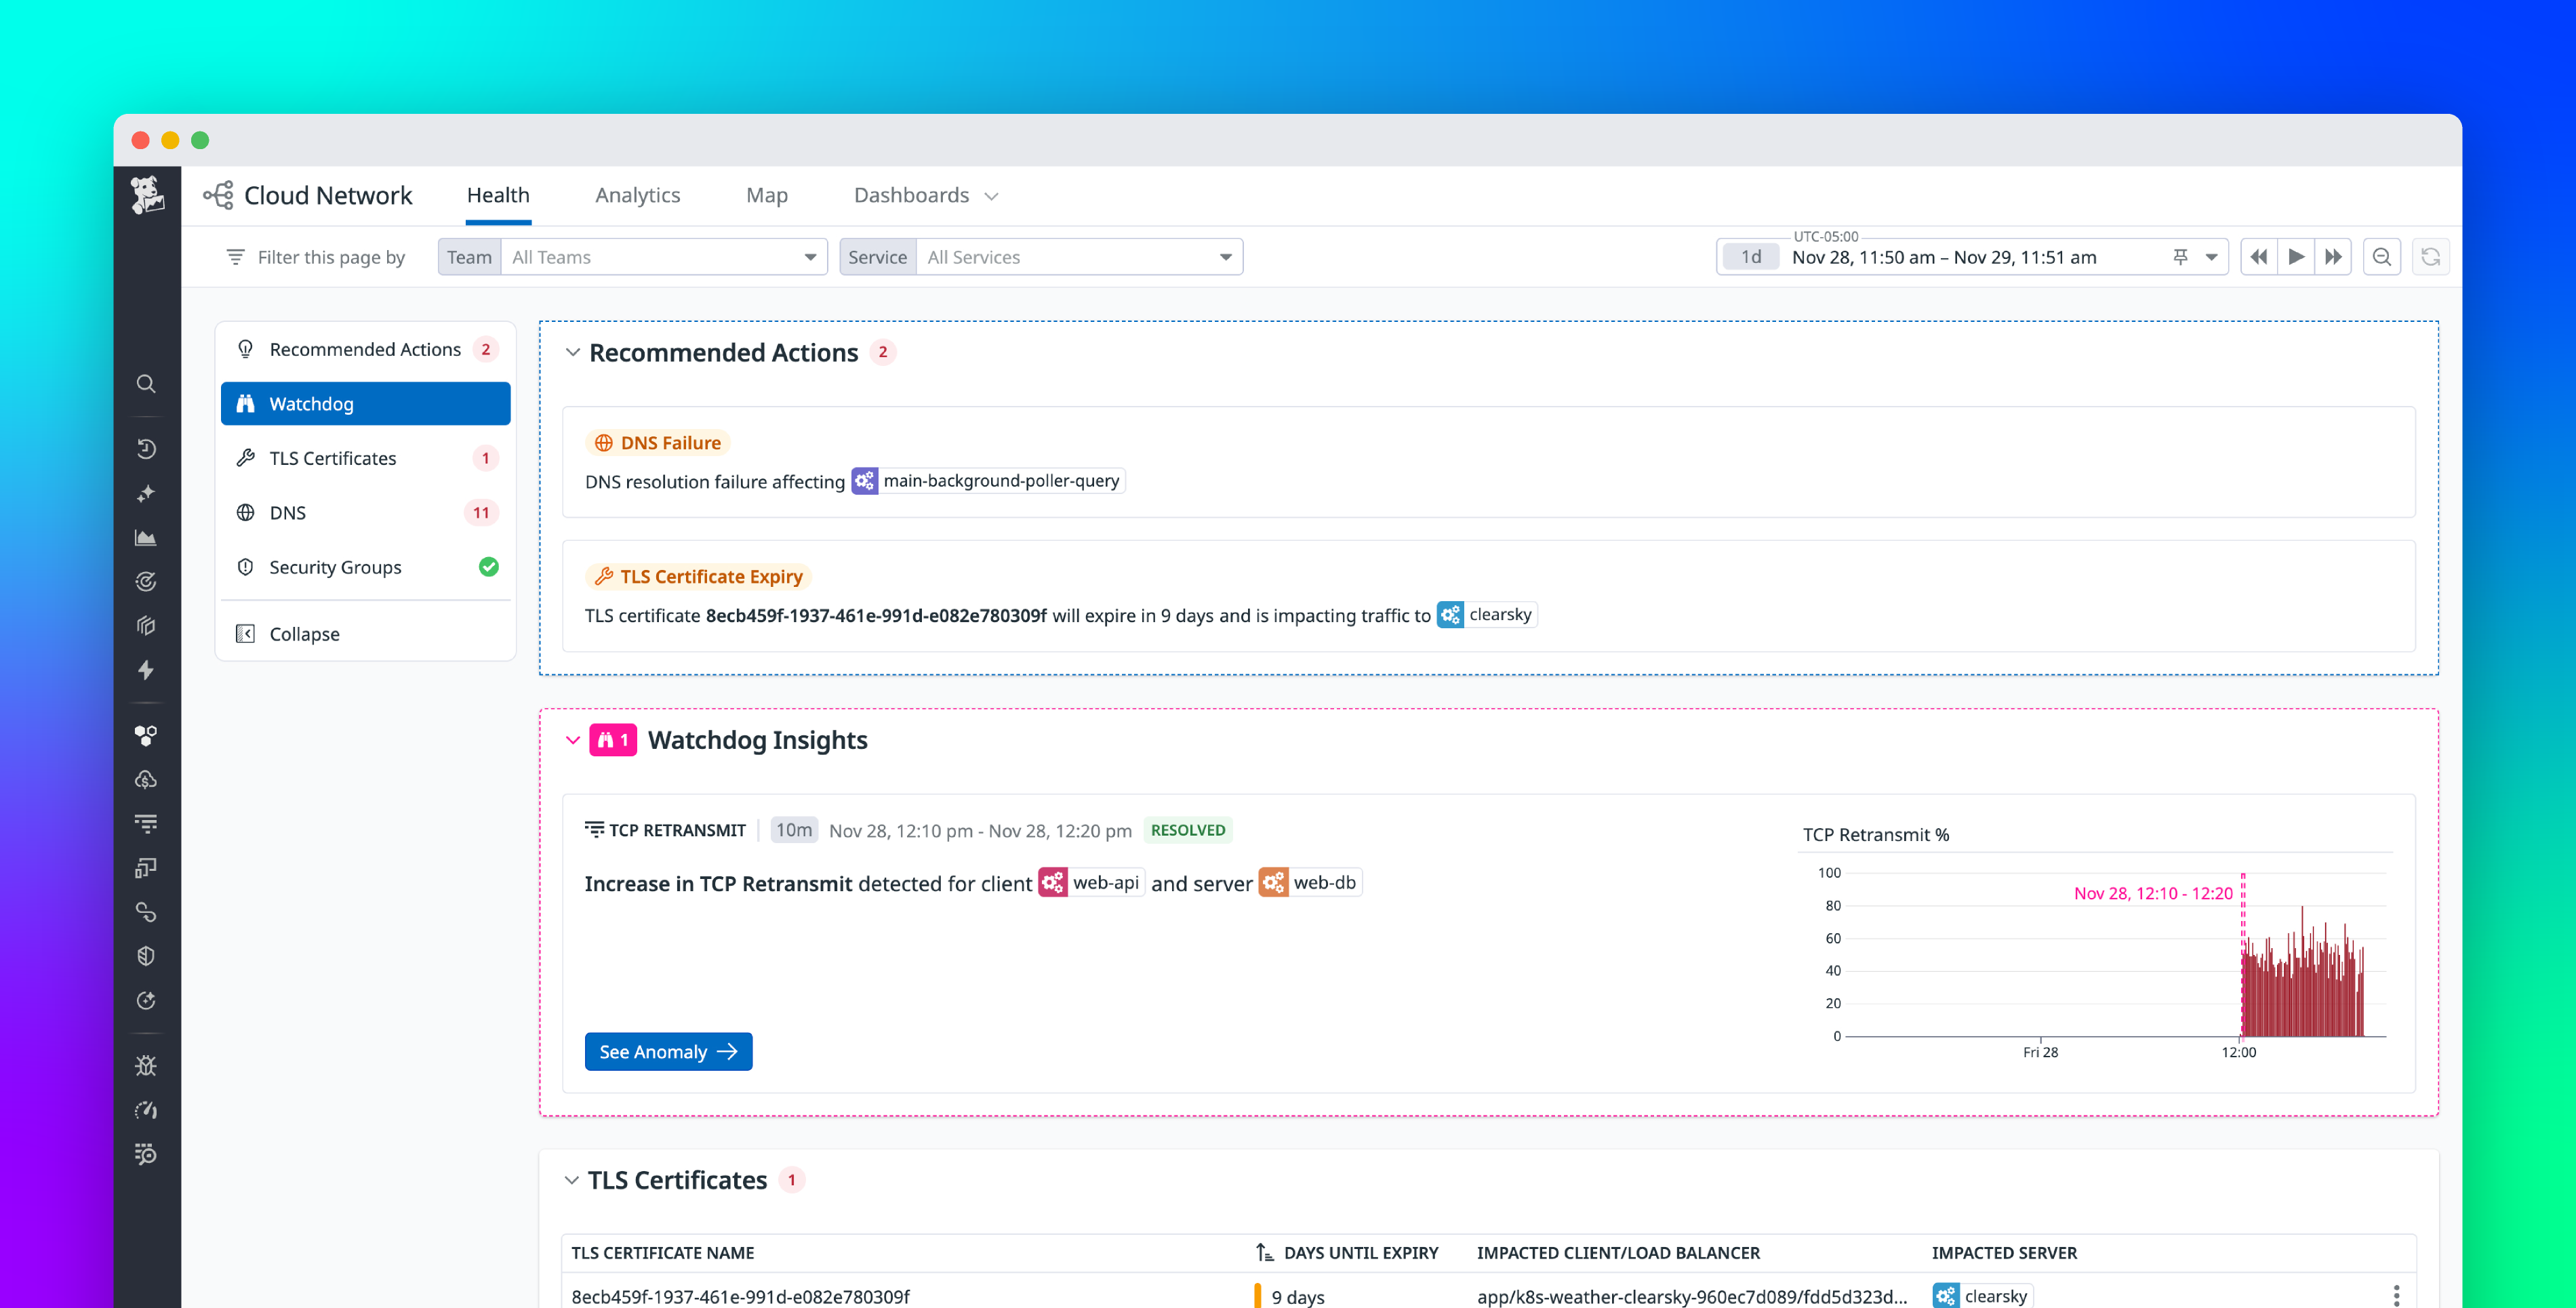Click the zoom out magnifier icon
This screenshot has width=2576, height=1308.
pyautogui.click(x=2382, y=256)
